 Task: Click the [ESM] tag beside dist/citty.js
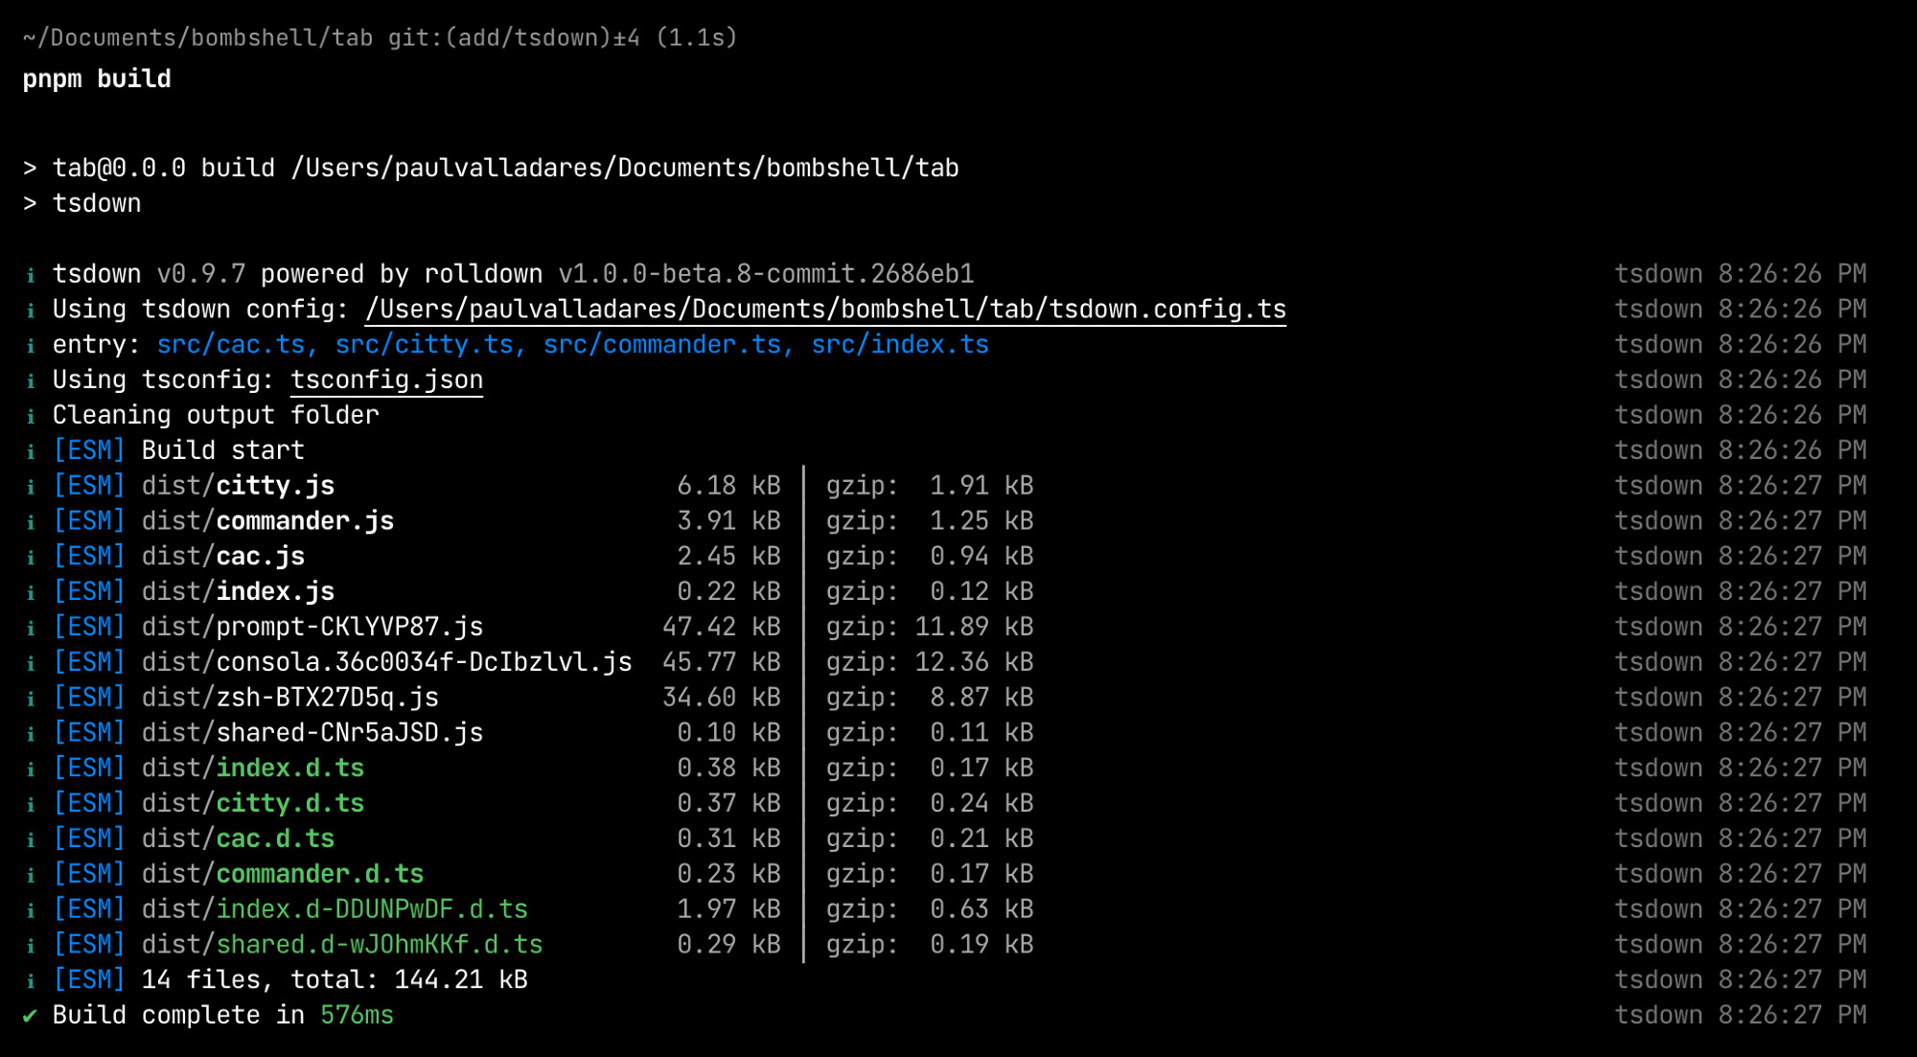click(x=89, y=486)
